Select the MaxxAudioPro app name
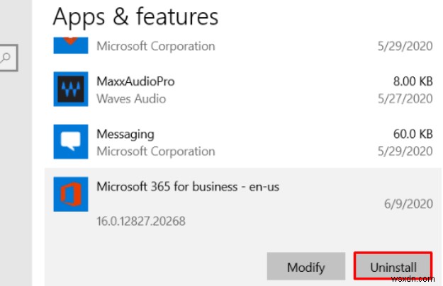443x286 pixels. (x=135, y=82)
